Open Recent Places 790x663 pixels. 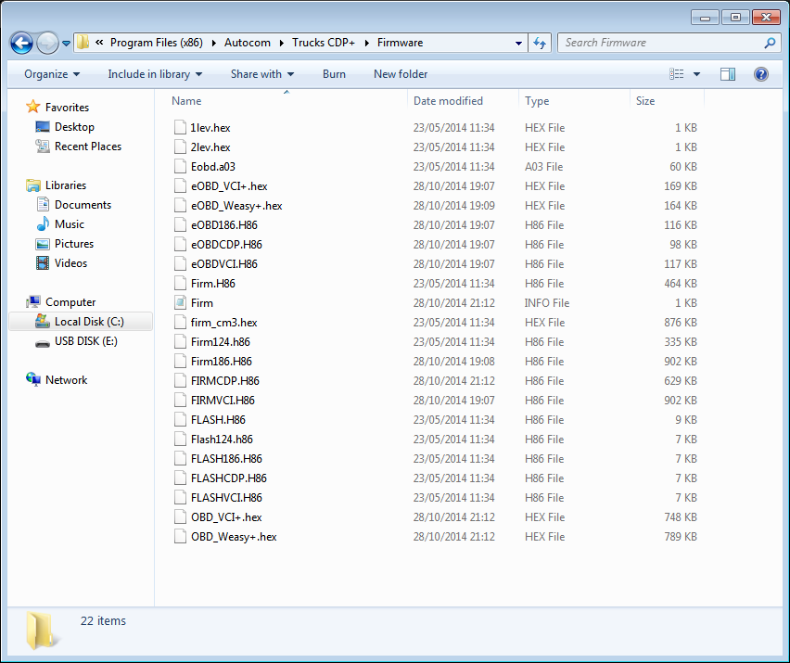coord(88,147)
